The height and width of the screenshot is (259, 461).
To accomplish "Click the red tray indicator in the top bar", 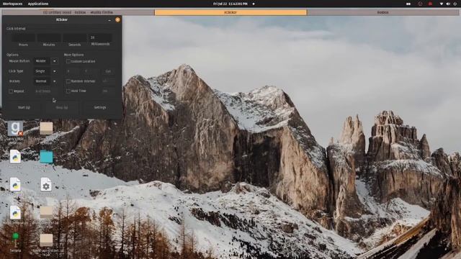I will (x=430, y=4).
